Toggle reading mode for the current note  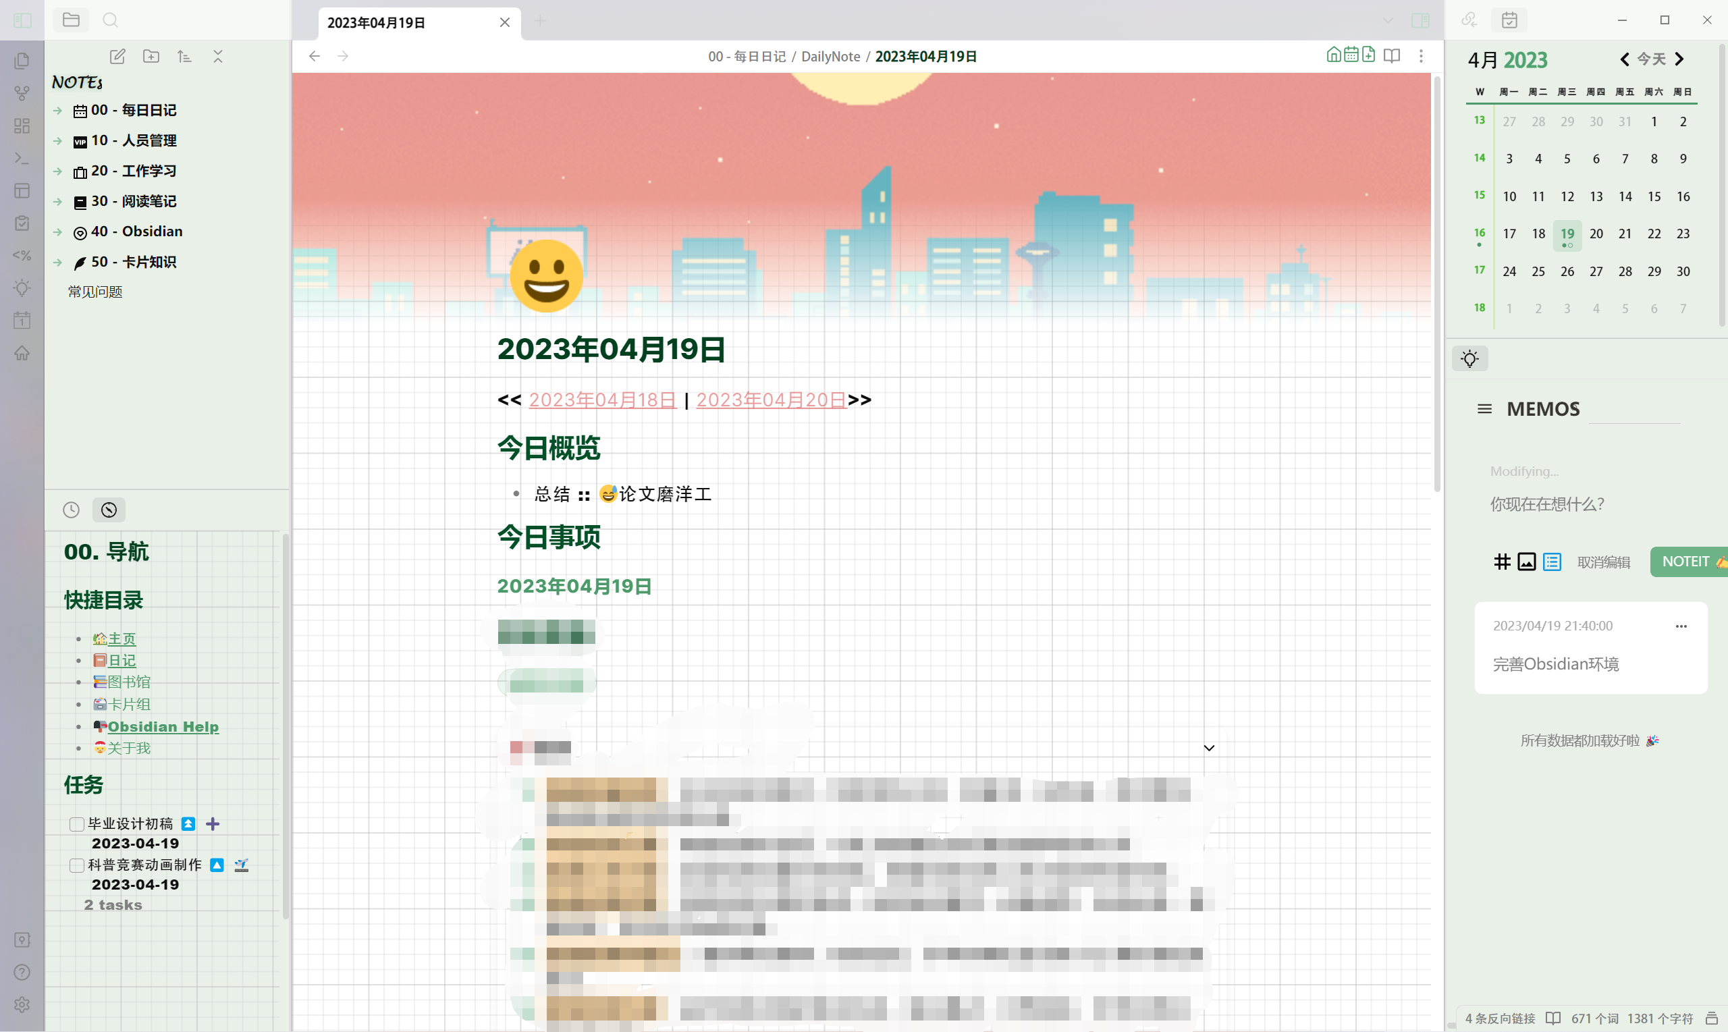pos(1393,55)
